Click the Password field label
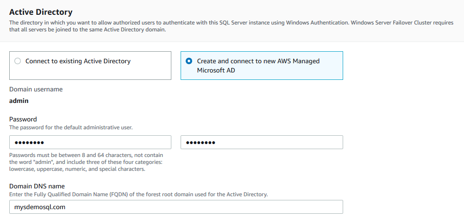464x223 pixels. (x=23, y=119)
